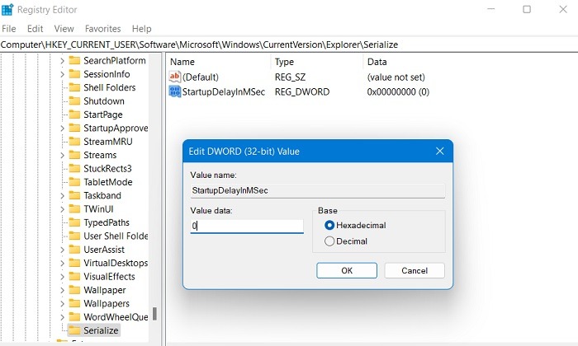
Task: Open the Edit menu
Action: point(35,29)
